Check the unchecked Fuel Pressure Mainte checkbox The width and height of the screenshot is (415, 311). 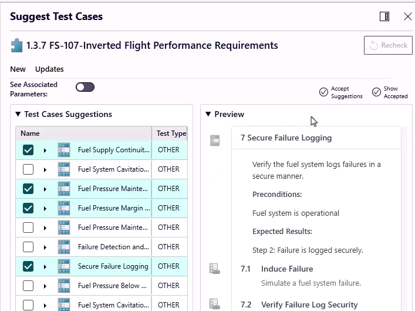(28, 228)
